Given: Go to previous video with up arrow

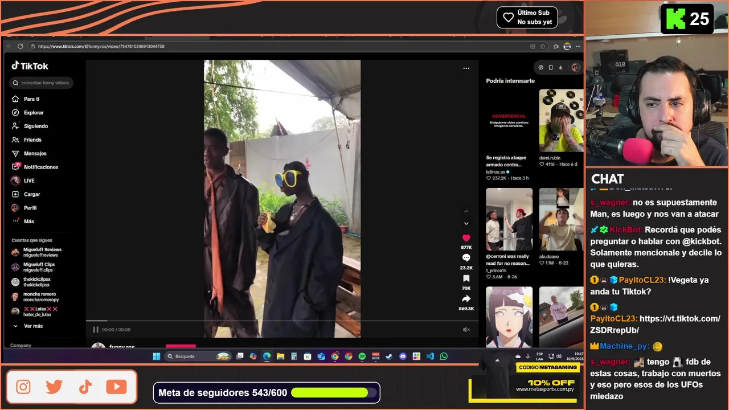Looking at the screenshot, I should click(466, 212).
